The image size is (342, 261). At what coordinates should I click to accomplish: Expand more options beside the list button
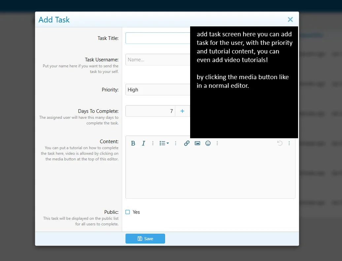point(176,143)
